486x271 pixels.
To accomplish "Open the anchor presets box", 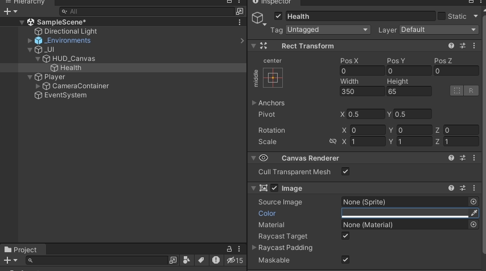I will (273, 78).
